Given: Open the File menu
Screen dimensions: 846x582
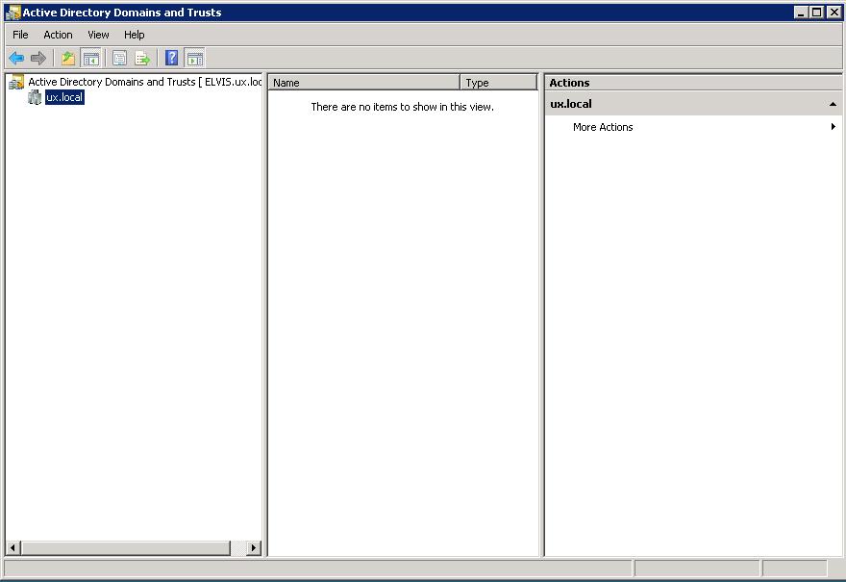Looking at the screenshot, I should point(20,35).
